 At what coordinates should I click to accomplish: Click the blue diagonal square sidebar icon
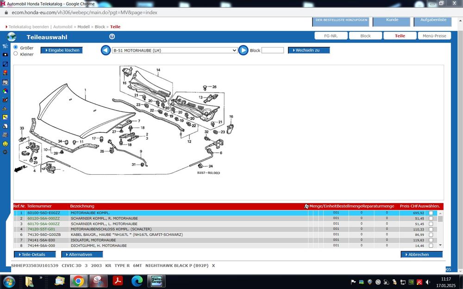5,64
